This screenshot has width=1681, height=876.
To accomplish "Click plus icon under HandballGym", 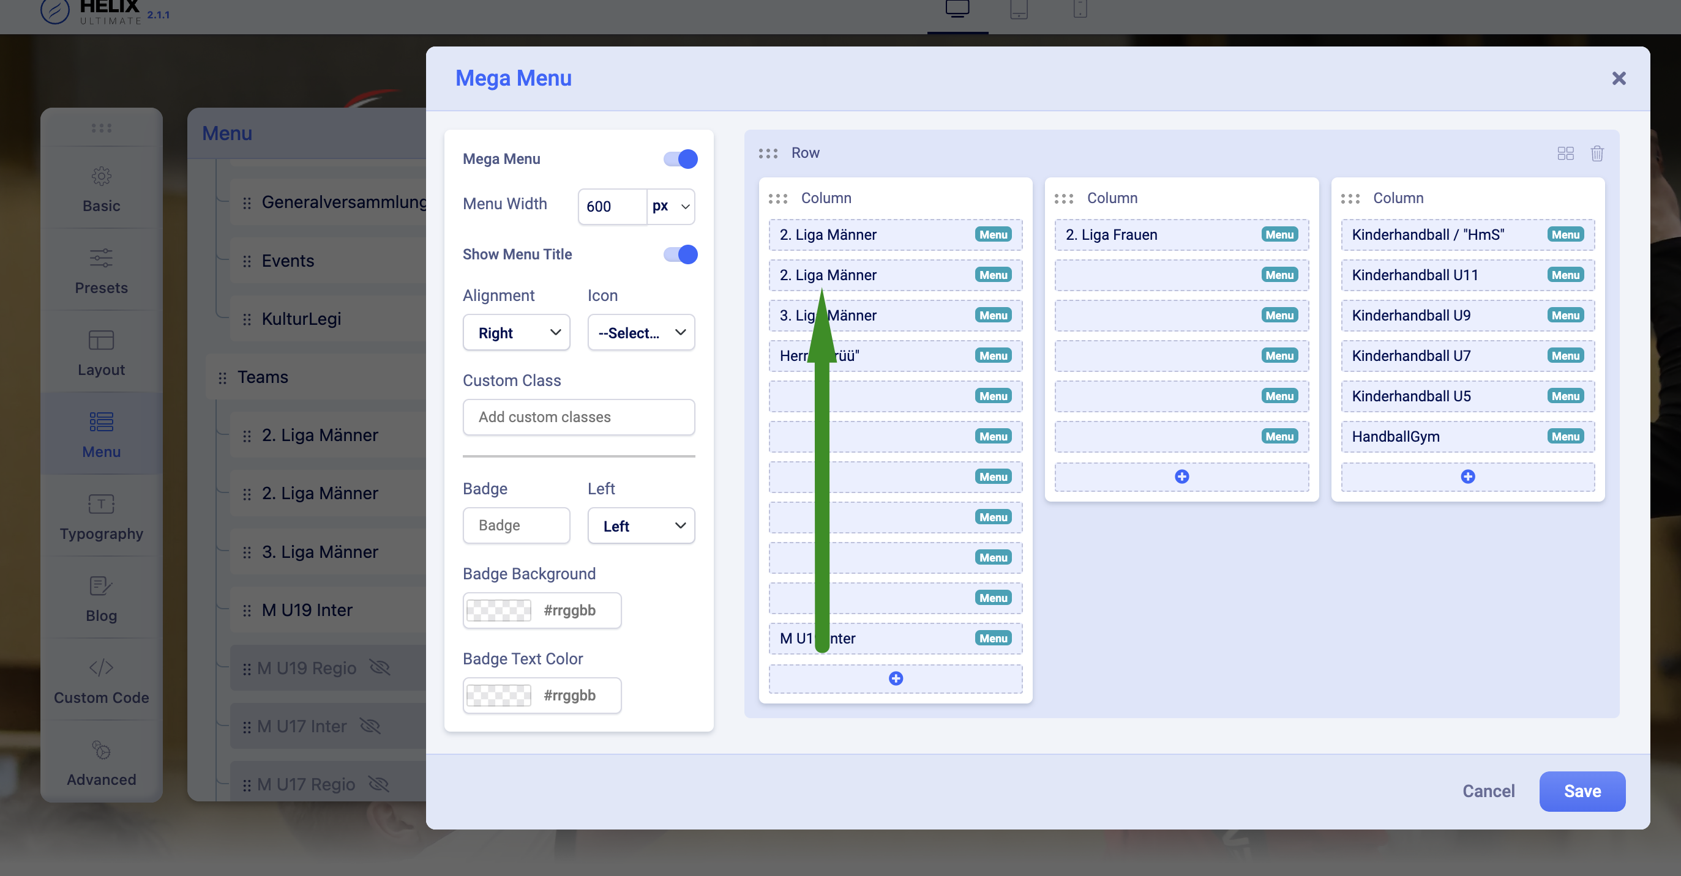I will 1467,477.
